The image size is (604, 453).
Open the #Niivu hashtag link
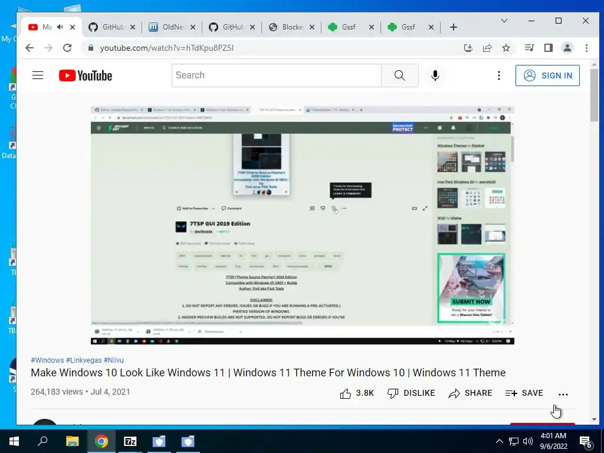point(114,360)
